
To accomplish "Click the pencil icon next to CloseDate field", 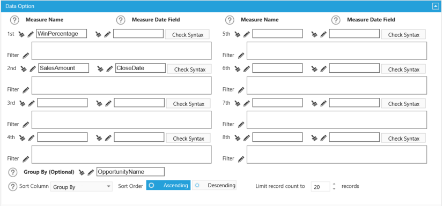I will pos(109,68).
